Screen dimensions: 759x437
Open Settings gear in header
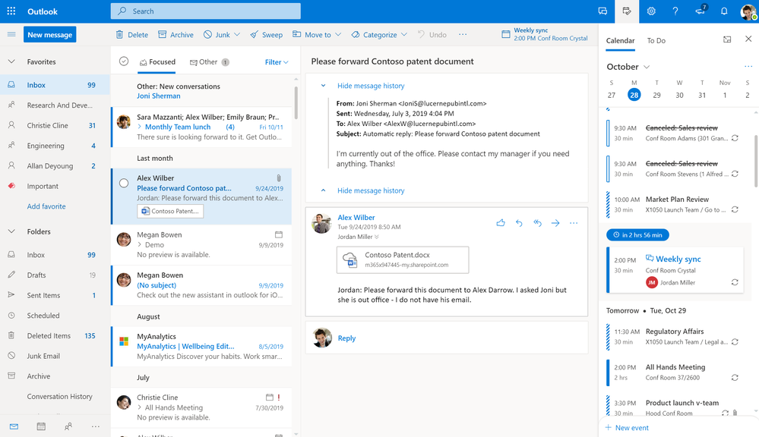(651, 11)
